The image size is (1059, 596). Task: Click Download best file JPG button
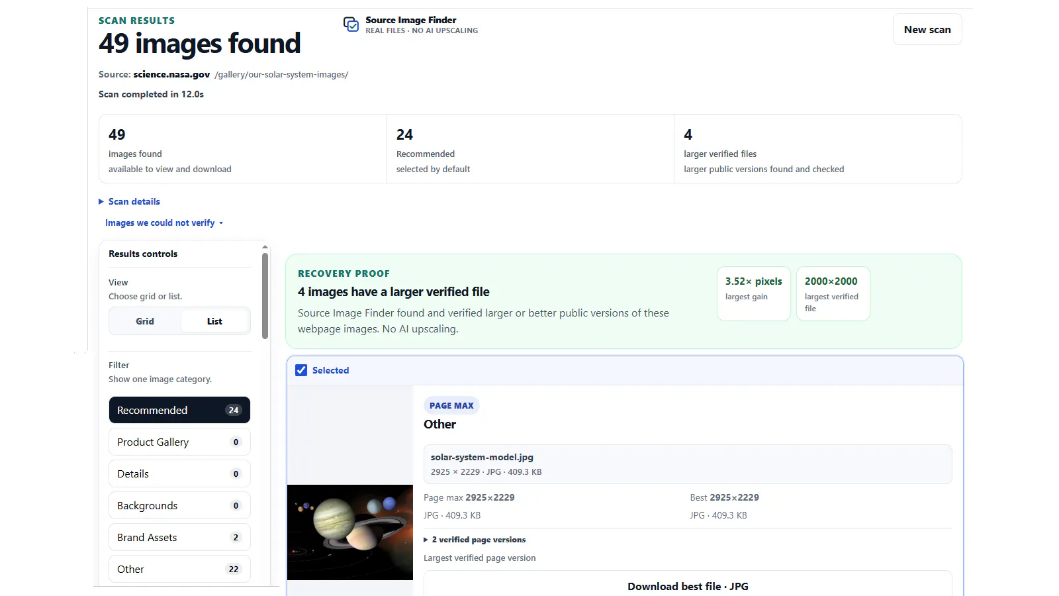coord(688,584)
